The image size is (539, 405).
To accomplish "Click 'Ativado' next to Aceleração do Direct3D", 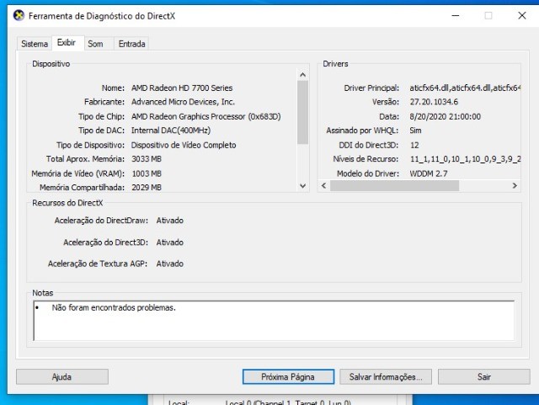I will tap(170, 242).
